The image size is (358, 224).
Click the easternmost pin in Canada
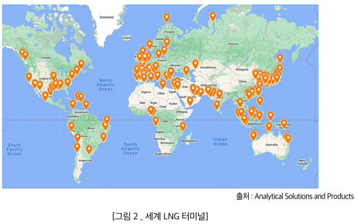[x=81, y=64]
